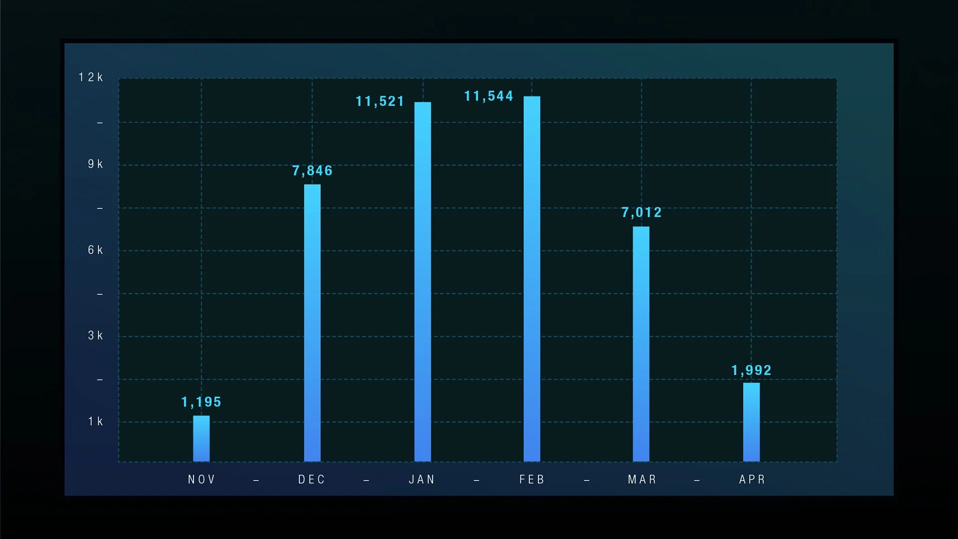The image size is (958, 539).
Task: Click the APR bar in the chart
Action: click(x=751, y=422)
